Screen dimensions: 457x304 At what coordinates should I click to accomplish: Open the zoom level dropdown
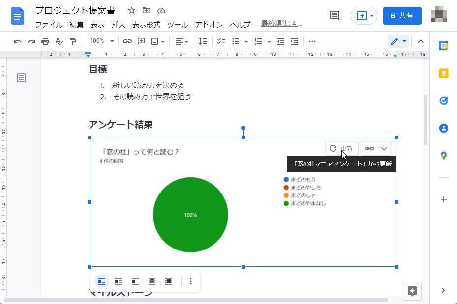tap(101, 41)
